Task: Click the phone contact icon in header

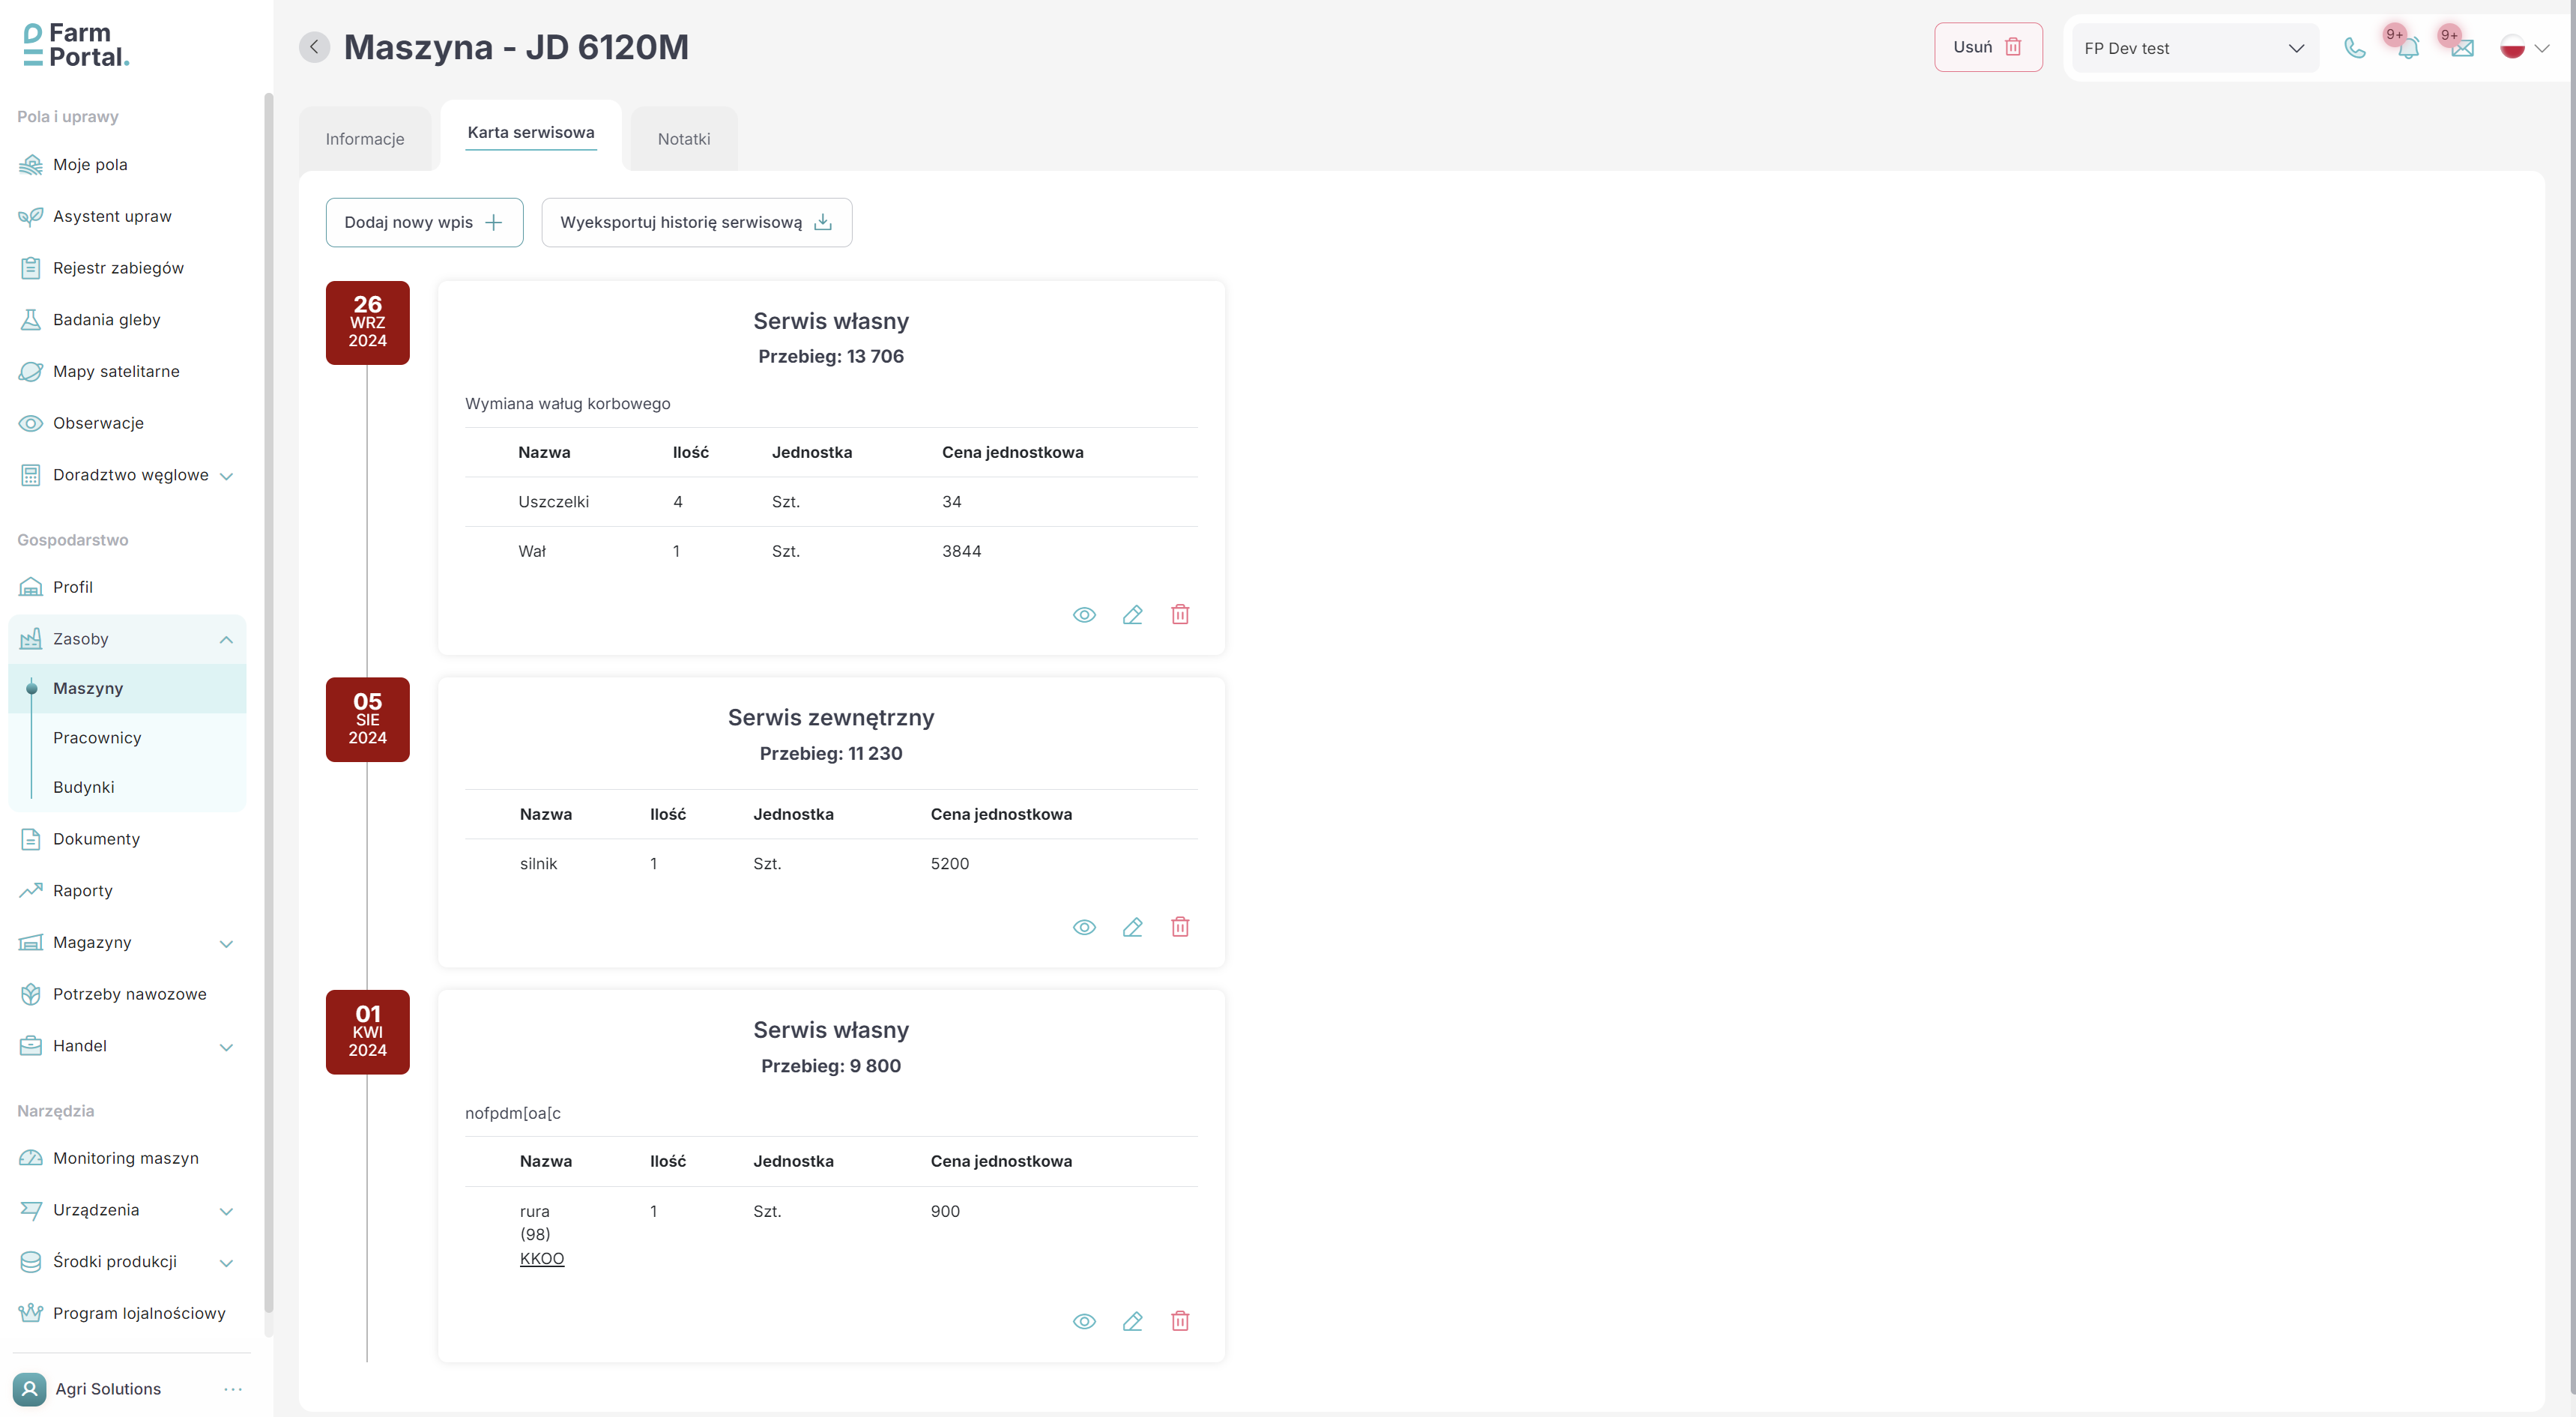Action: tap(2354, 48)
